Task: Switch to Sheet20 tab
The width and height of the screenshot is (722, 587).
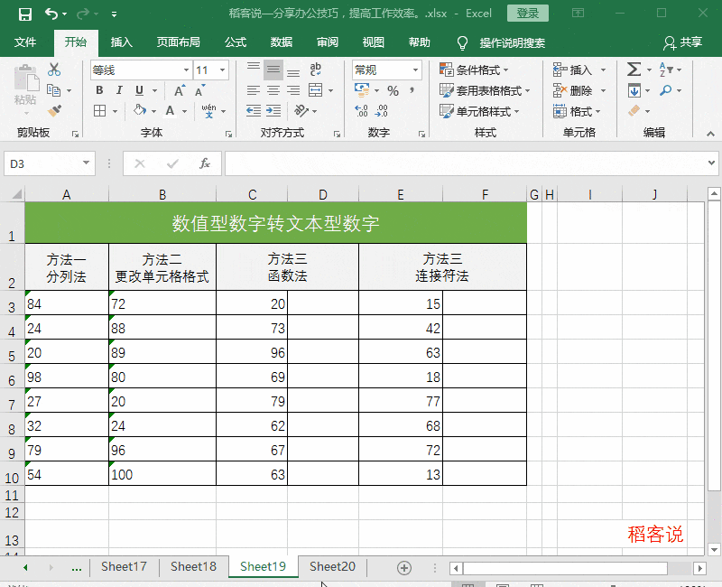Action: pos(332,567)
